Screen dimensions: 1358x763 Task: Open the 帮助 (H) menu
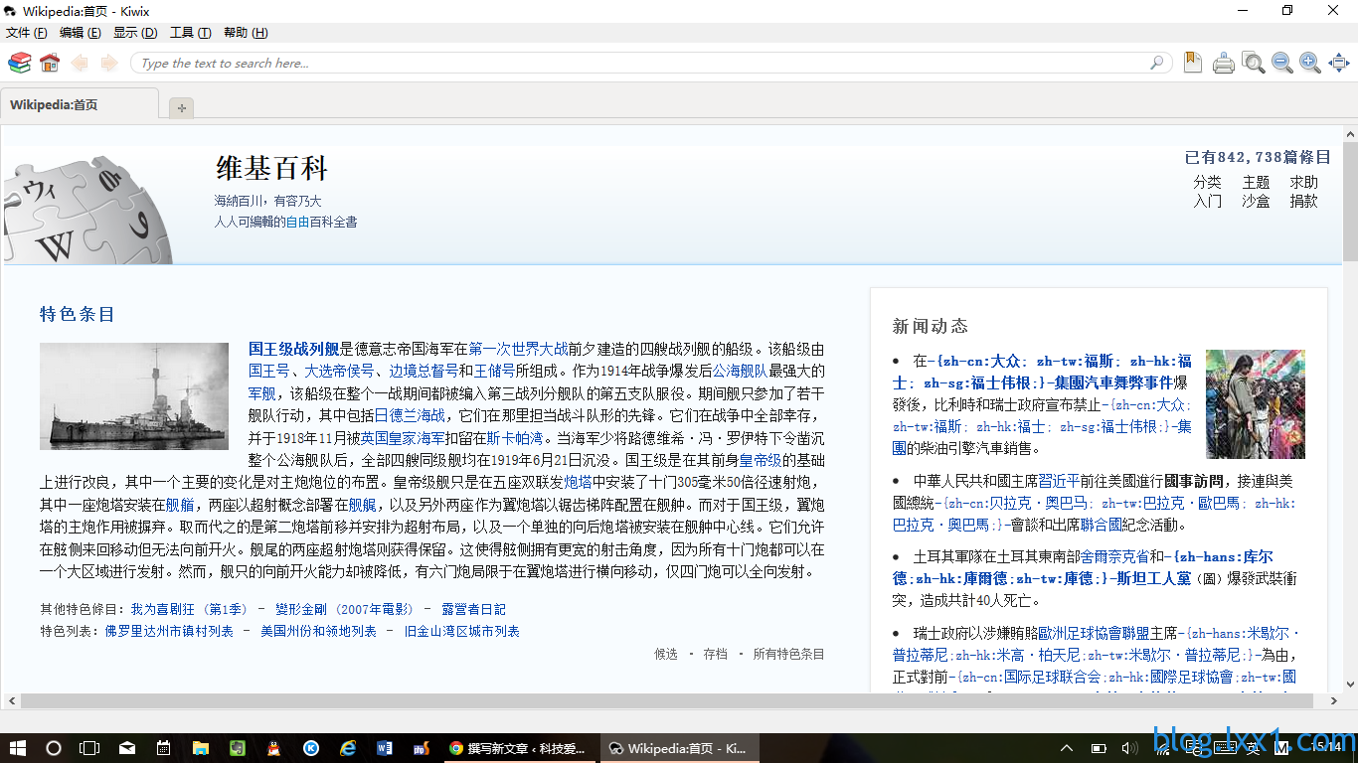246,33
